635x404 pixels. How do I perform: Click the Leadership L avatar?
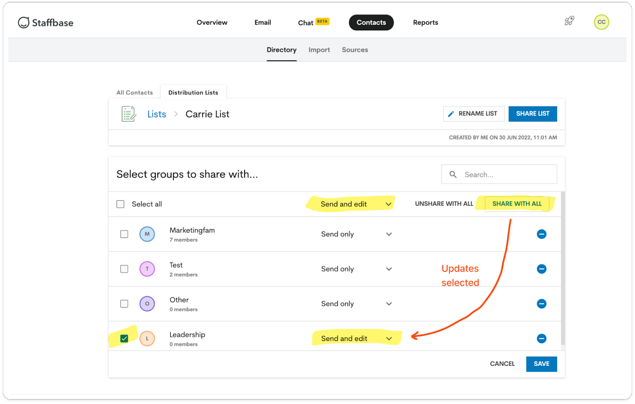coord(147,338)
